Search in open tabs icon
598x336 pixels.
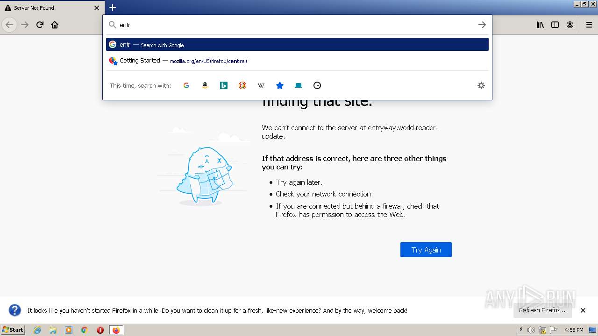tap(299, 85)
